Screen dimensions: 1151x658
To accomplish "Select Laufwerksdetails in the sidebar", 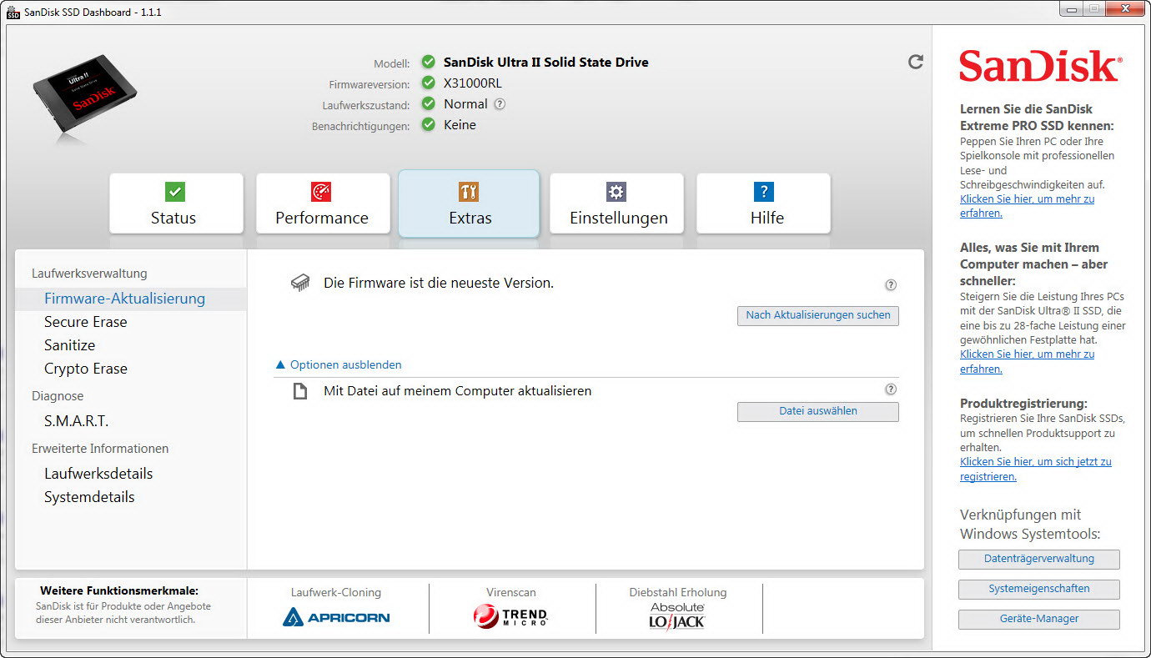I will click(x=98, y=474).
